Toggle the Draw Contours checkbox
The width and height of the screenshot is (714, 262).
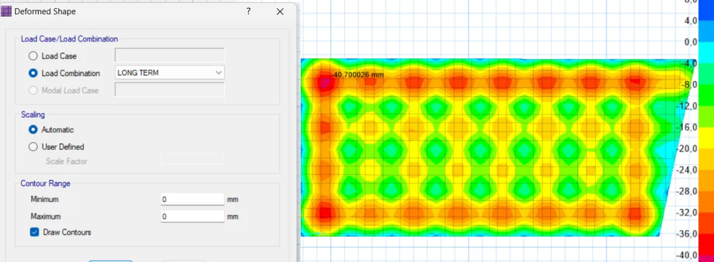pyautogui.click(x=35, y=232)
